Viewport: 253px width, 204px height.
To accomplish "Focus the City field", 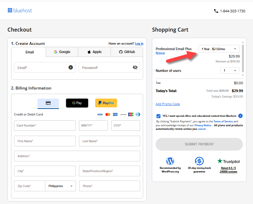I will pos(45,171).
